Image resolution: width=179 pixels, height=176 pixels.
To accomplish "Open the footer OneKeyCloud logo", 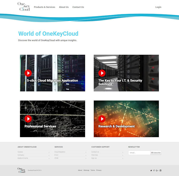I will point(21,170).
